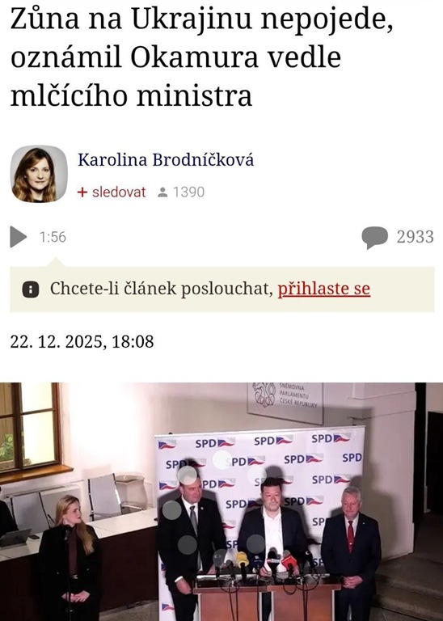Click the 1:56 audio duration label
Screen dimensions: 443x621
point(53,237)
